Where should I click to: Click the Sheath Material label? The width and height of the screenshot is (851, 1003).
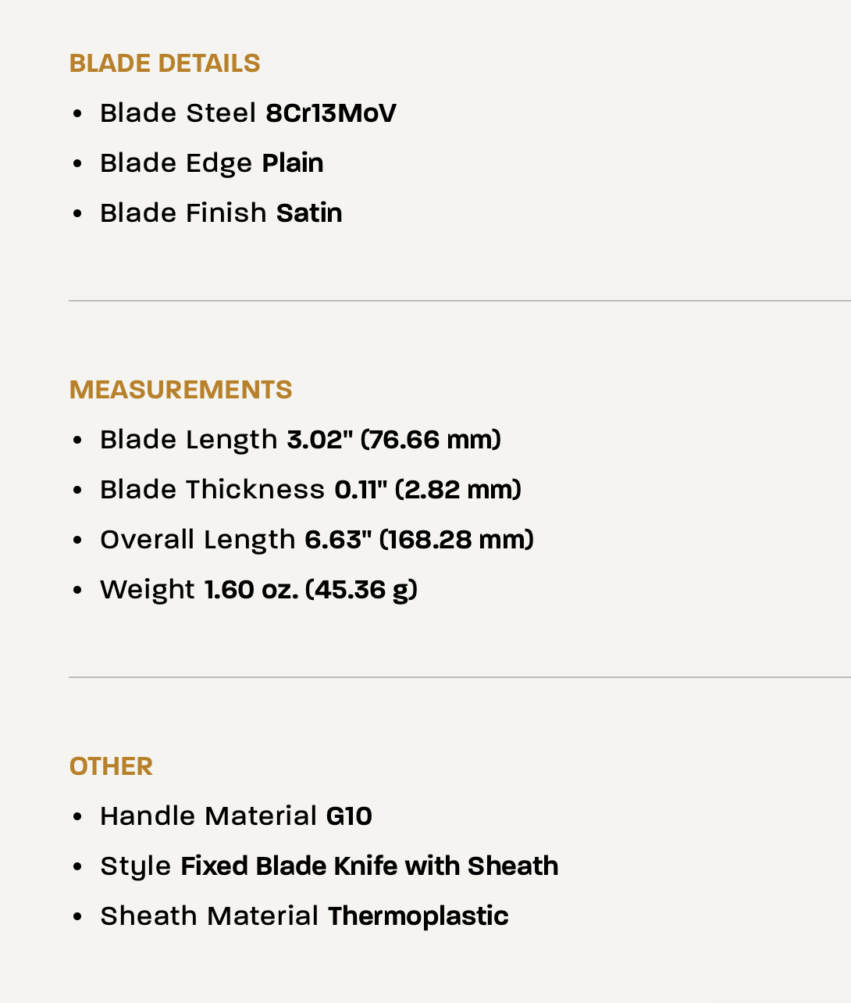pyautogui.click(x=209, y=916)
